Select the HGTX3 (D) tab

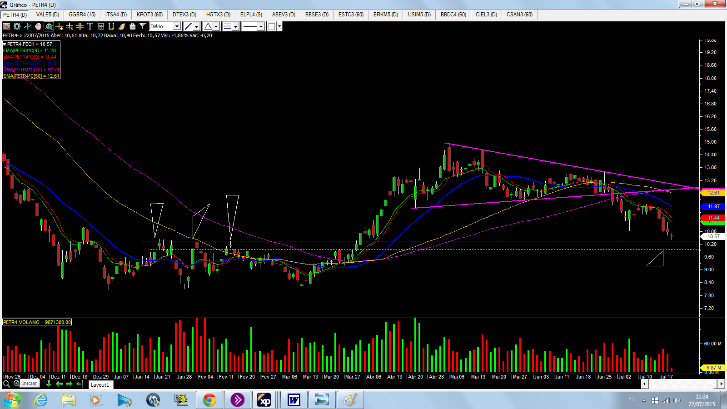coord(219,15)
